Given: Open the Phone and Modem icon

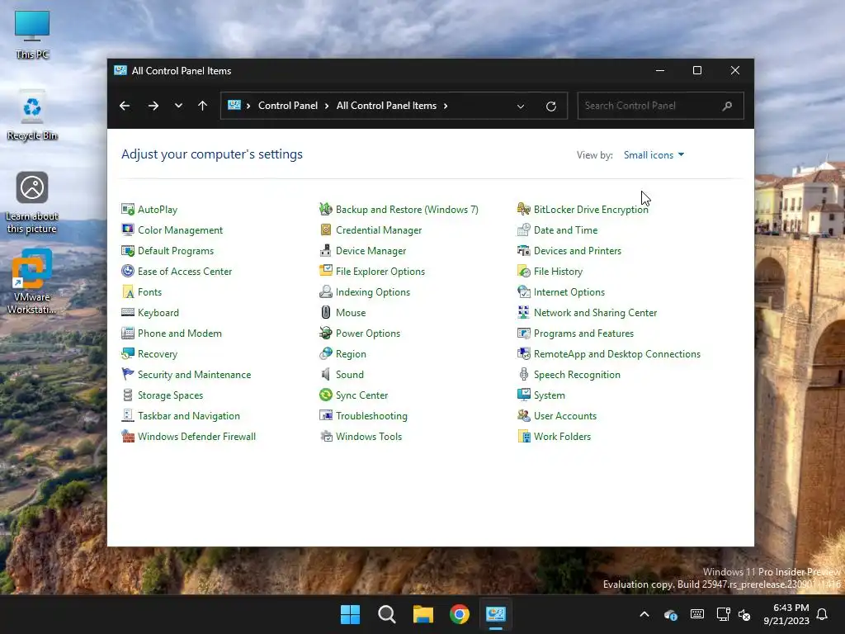Looking at the screenshot, I should coord(128,334).
